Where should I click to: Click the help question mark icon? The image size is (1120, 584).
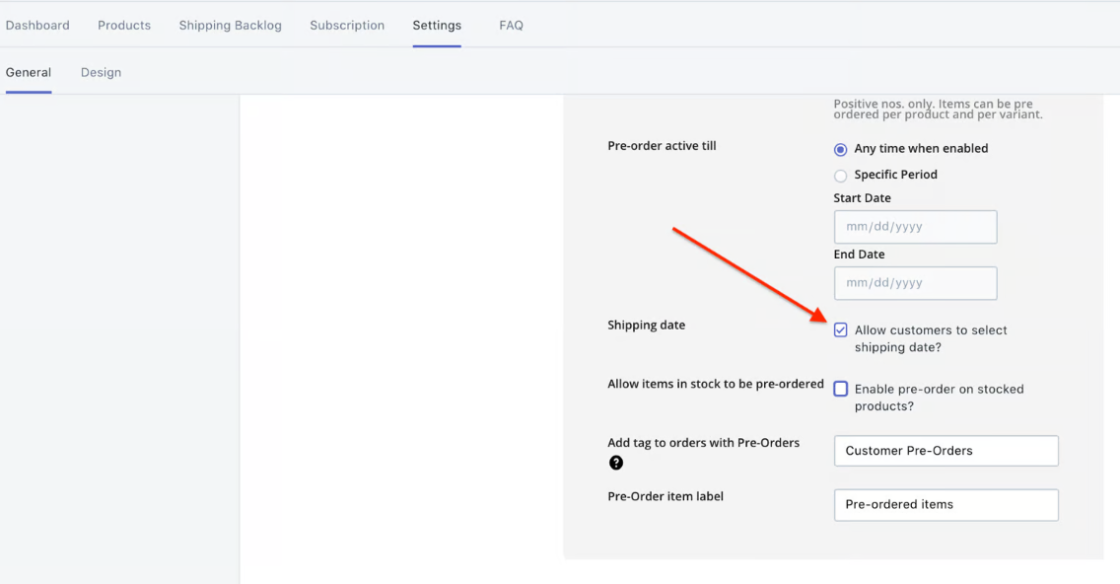point(616,463)
